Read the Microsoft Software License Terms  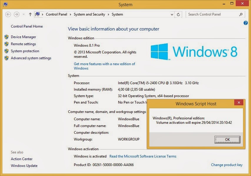coord(143,156)
